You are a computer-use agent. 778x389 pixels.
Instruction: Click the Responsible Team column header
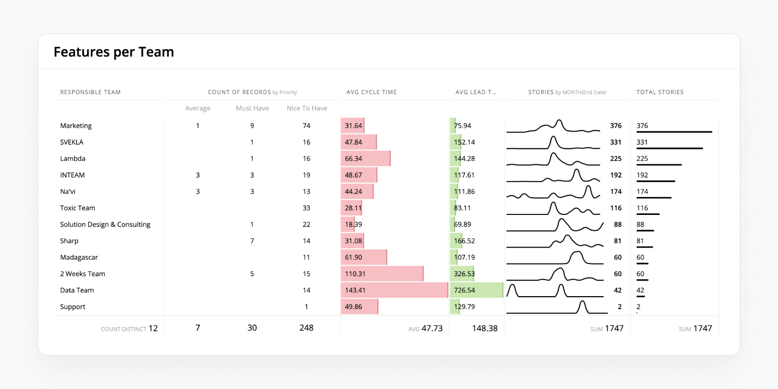[90, 92]
